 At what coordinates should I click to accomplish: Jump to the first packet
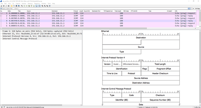click(x=31, y=6)
